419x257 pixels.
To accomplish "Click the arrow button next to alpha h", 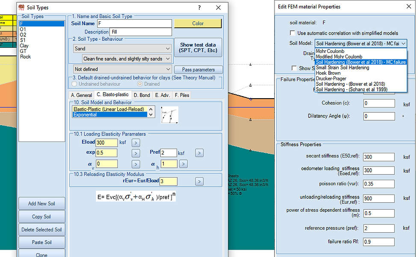I will [183, 164].
